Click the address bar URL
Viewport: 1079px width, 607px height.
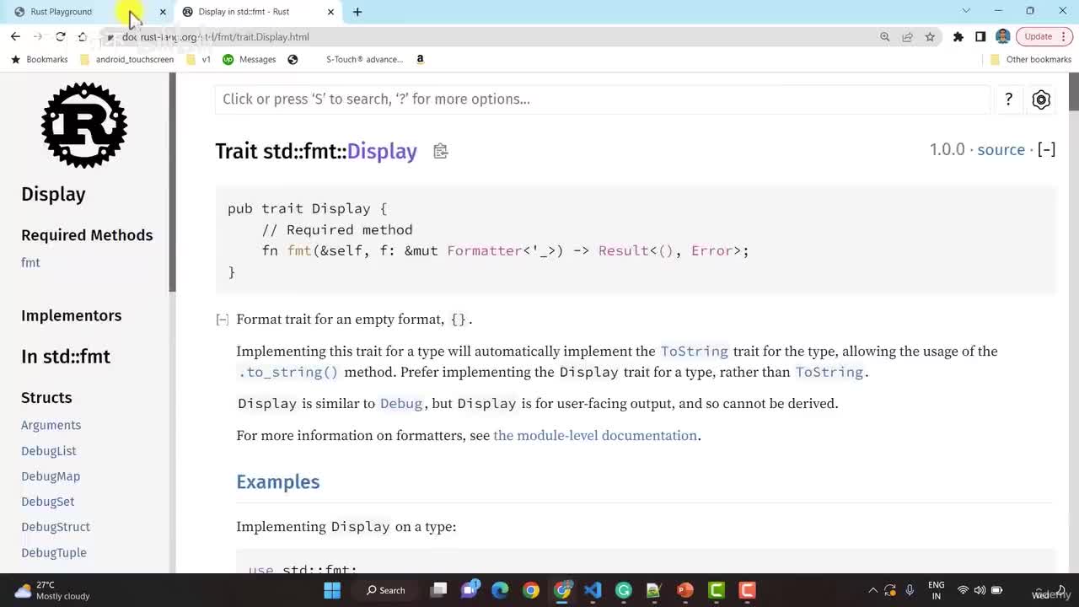tap(216, 37)
